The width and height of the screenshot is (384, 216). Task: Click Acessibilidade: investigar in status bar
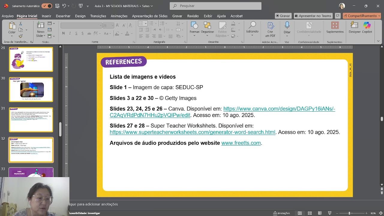pyautogui.click(x=85, y=213)
